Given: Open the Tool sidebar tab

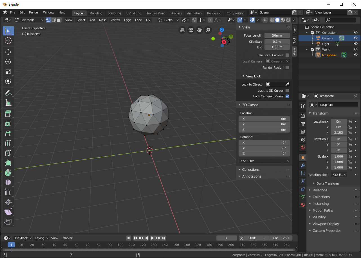Looking at the screenshot, I should [x=295, y=40].
